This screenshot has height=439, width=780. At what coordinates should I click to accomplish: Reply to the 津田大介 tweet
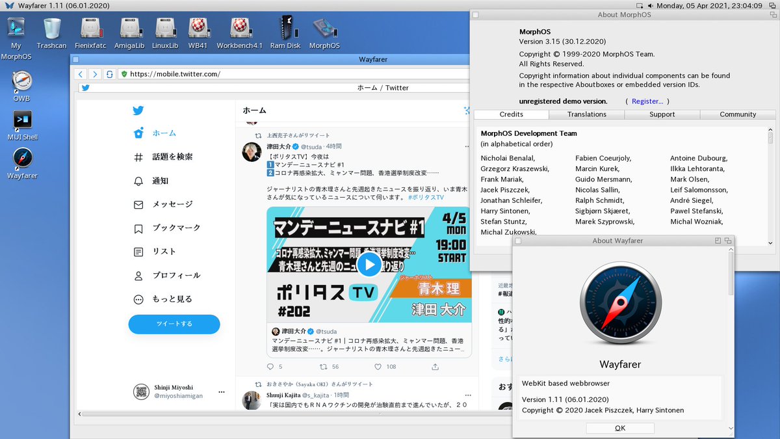click(272, 367)
